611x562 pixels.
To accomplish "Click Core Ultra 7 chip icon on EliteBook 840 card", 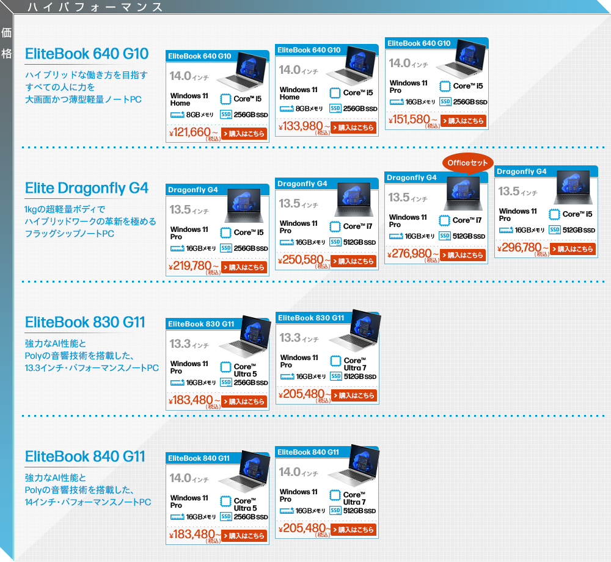I will click(335, 495).
